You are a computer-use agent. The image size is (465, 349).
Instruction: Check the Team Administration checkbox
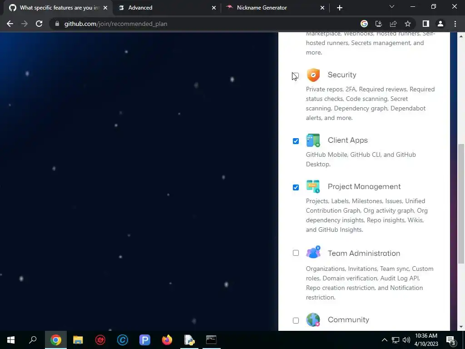(x=296, y=253)
